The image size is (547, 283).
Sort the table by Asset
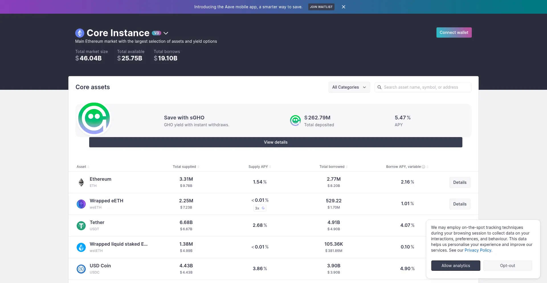click(83, 167)
